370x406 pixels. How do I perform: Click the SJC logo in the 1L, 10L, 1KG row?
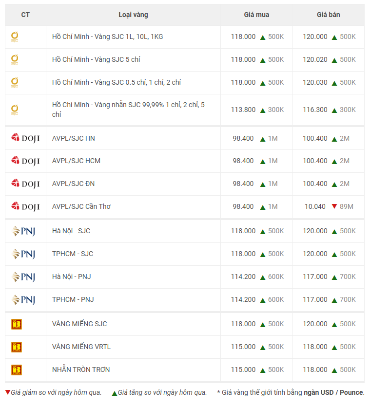click(15, 37)
